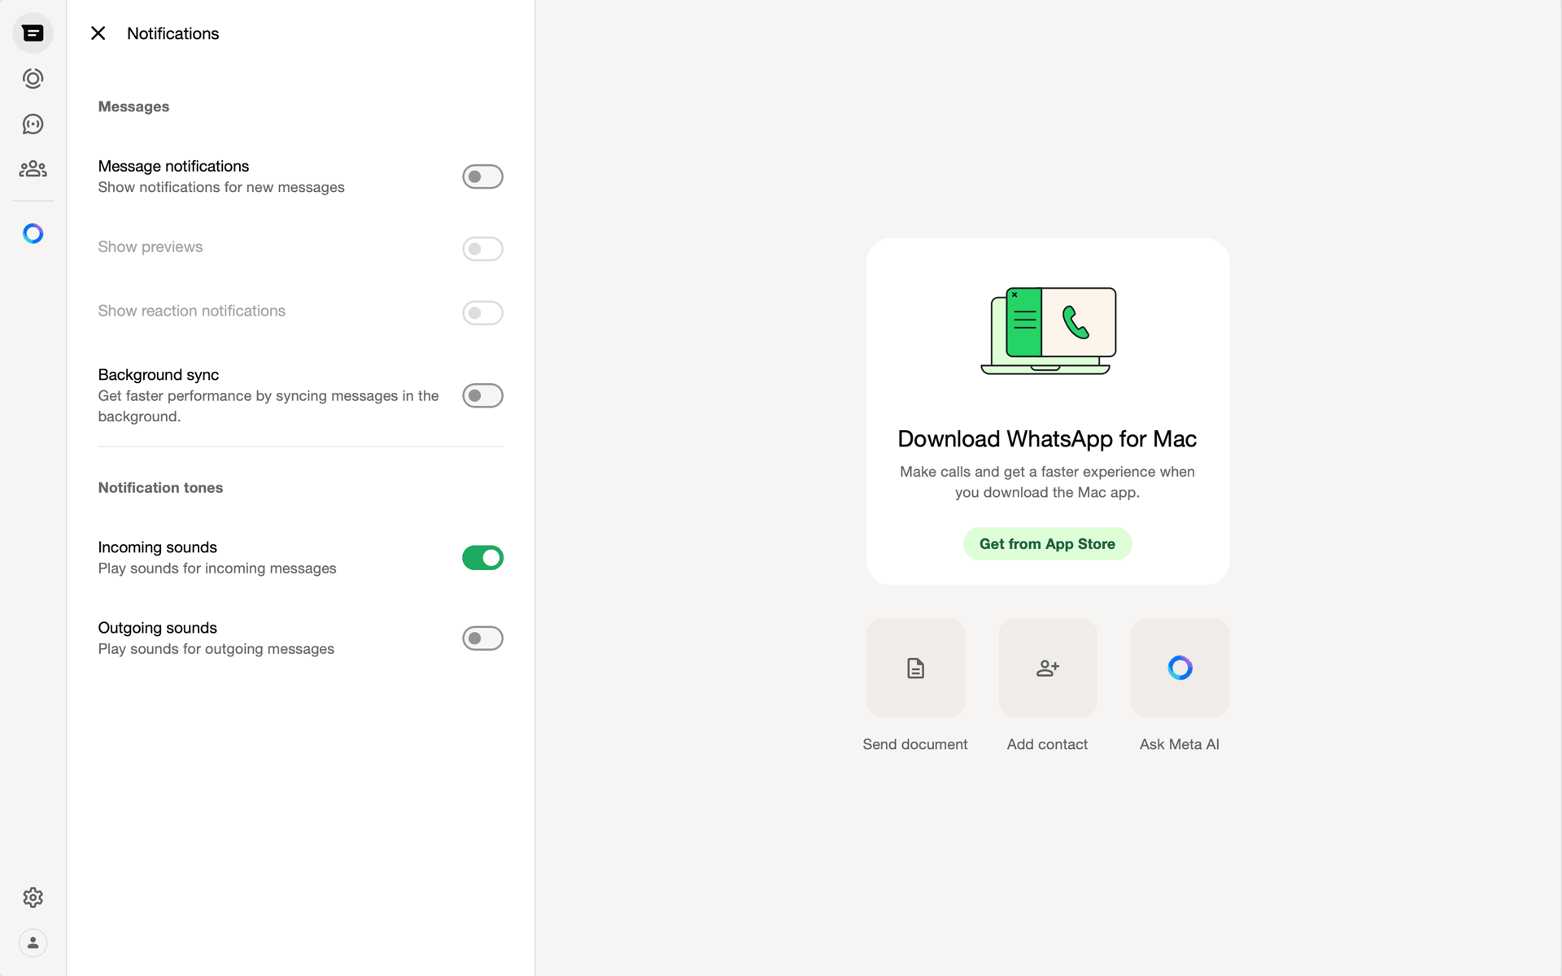This screenshot has height=976, width=1562.
Task: Click the laptop phone illustration
Action: pos(1048,330)
